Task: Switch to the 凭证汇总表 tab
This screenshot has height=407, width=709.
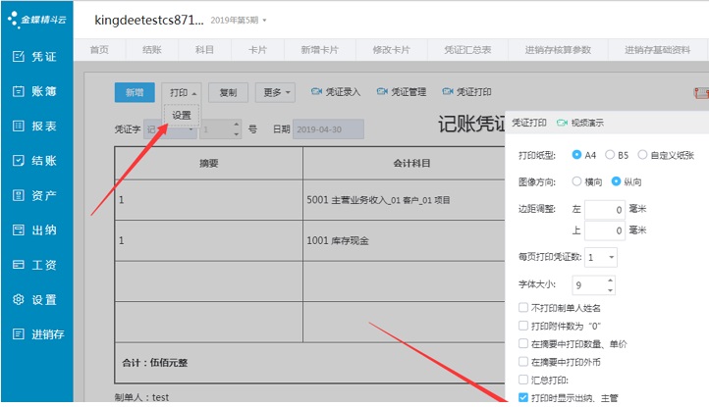Action: tap(470, 49)
